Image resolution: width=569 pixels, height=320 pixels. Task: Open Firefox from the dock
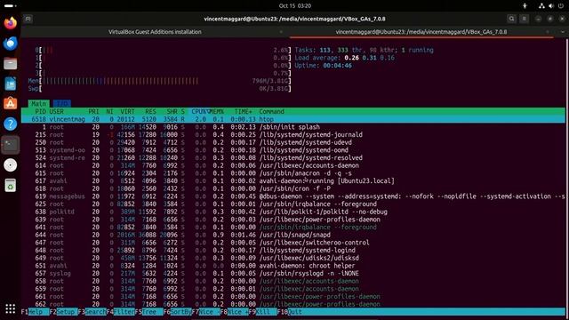pyautogui.click(x=10, y=23)
